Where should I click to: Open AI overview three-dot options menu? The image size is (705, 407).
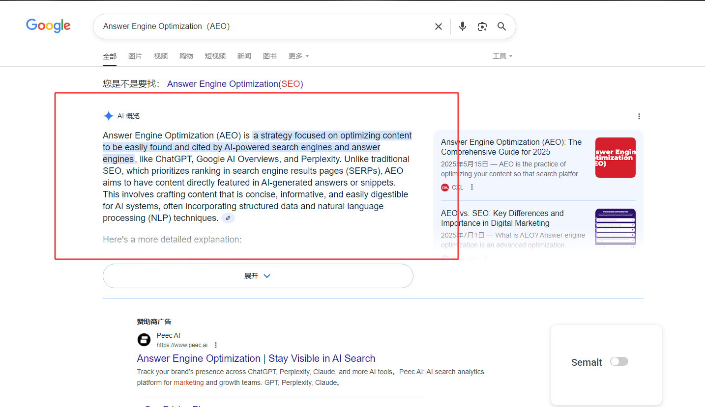click(639, 116)
